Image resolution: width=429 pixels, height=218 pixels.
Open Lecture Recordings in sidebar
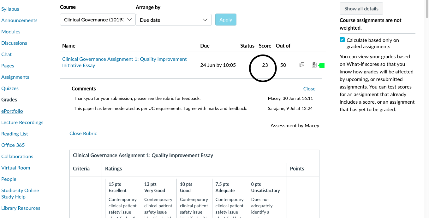22,122
